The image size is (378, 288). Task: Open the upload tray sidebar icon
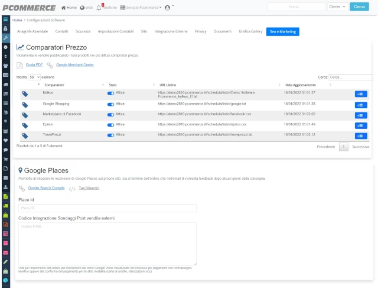(x=5, y=187)
